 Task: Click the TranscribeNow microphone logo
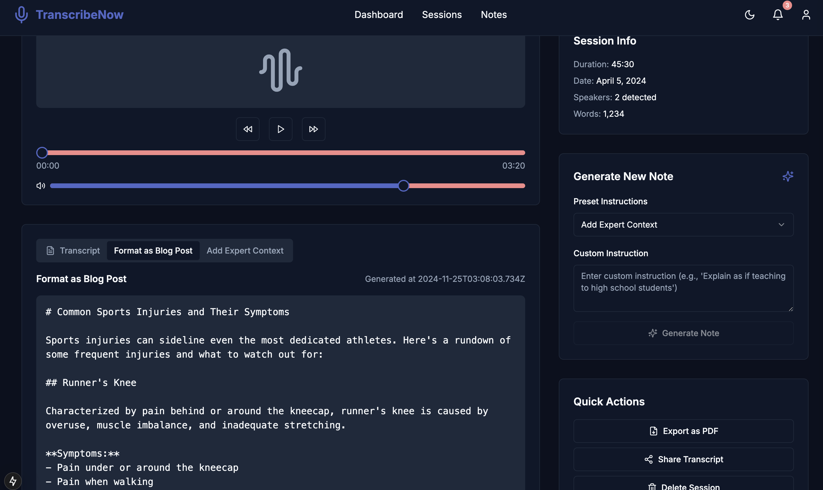(x=21, y=14)
